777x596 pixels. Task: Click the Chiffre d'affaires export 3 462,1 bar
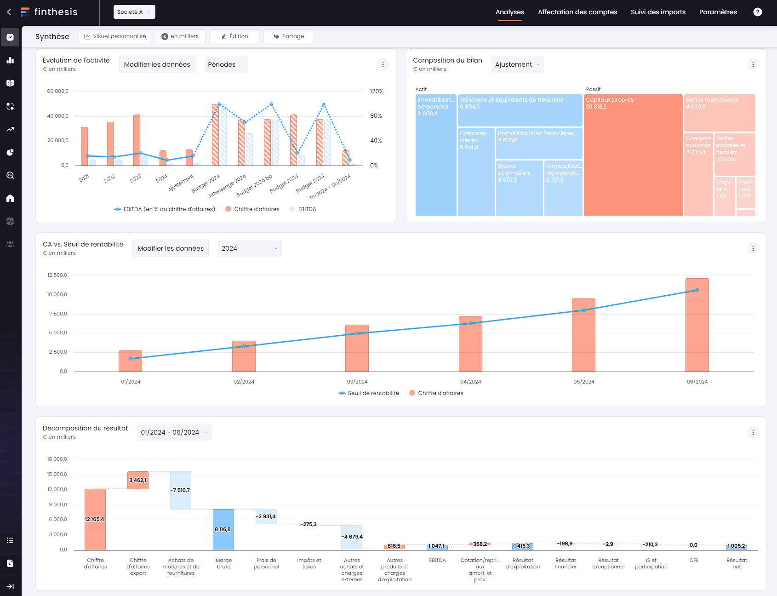pyautogui.click(x=138, y=480)
